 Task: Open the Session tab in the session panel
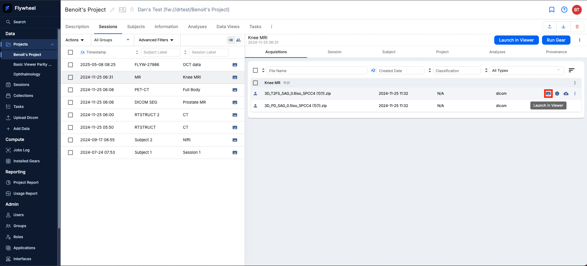click(334, 52)
